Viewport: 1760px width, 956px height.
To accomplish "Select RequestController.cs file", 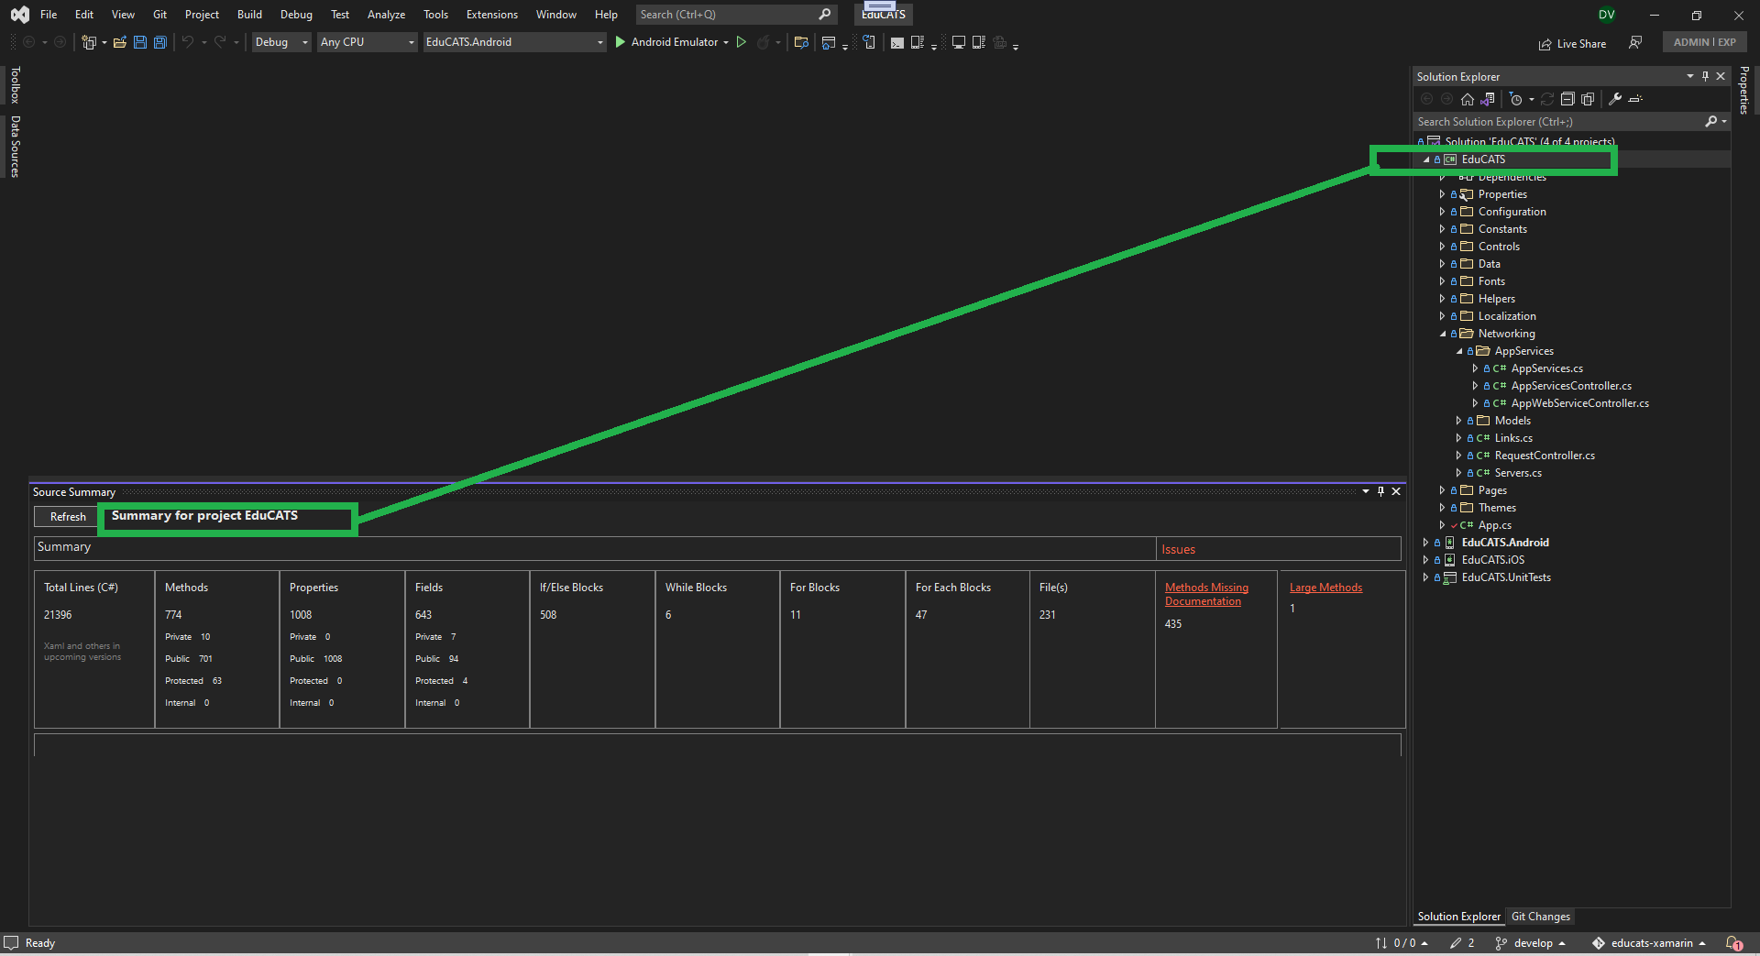I will point(1545,456).
